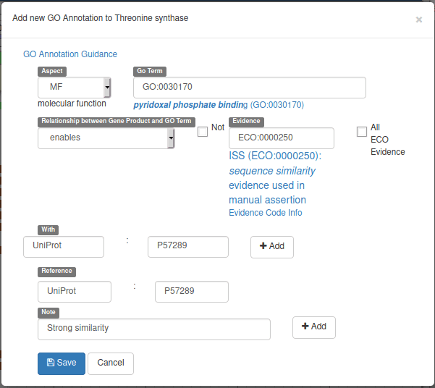Open the pyridoxal phosphate binding term link
This screenshot has width=435, height=388.
pos(190,105)
